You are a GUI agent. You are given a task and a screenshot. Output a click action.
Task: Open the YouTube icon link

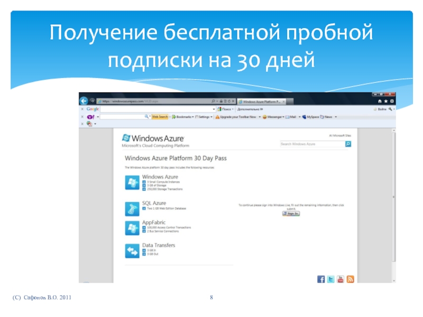340,279
